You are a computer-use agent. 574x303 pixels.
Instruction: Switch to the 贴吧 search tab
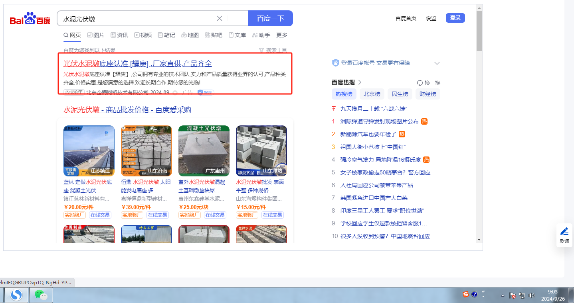(214, 35)
